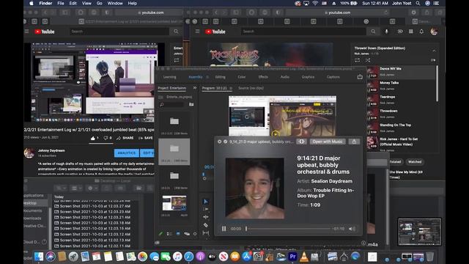Click the Quick Look volume speaker icon
The height and width of the screenshot is (264, 469).
[352, 229]
